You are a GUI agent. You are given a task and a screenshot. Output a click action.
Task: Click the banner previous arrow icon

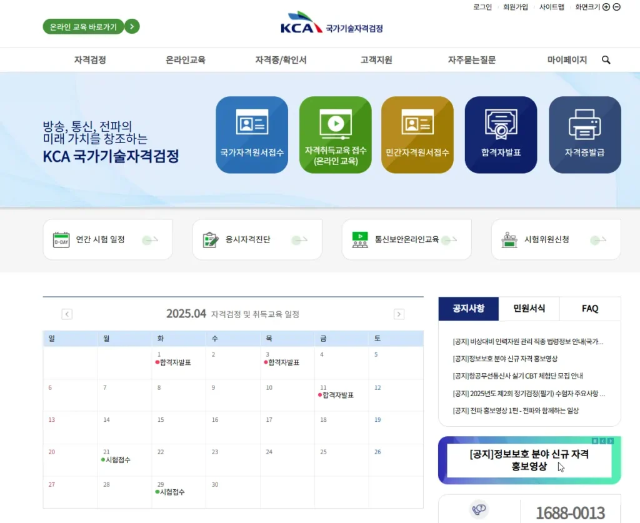point(602,441)
